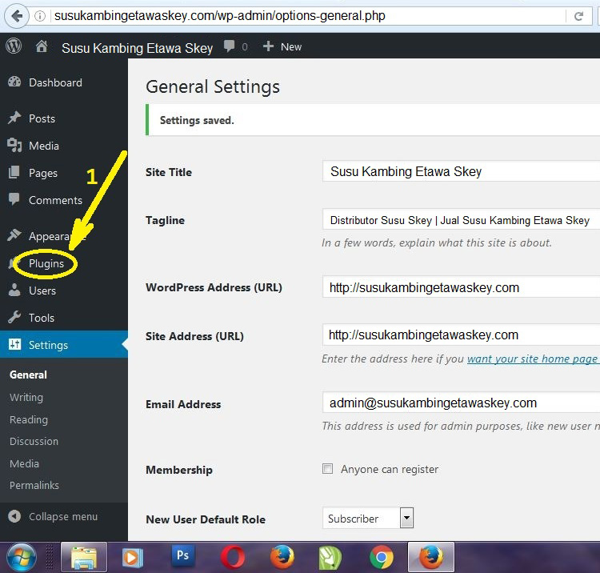The width and height of the screenshot is (600, 573).
Task: Click the Dashboard gauge icon
Action: pyautogui.click(x=14, y=82)
